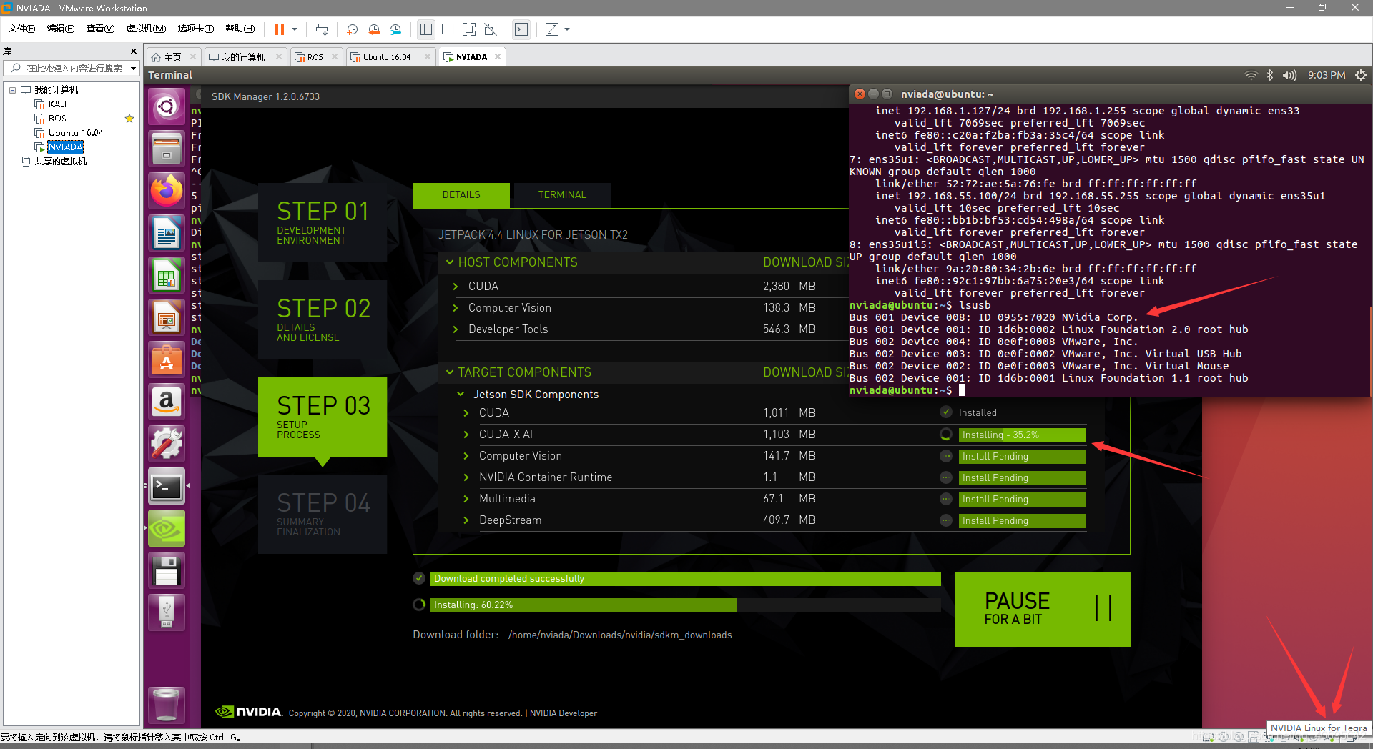Collapse the Jetson SDK Components group
Viewport: 1373px width, 749px height.
[461, 394]
